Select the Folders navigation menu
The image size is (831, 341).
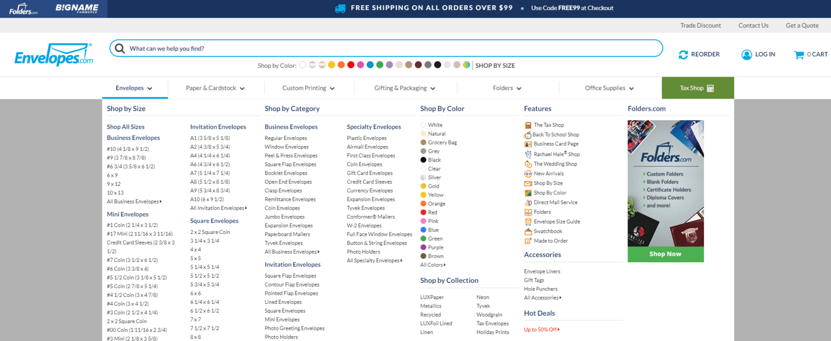[507, 88]
